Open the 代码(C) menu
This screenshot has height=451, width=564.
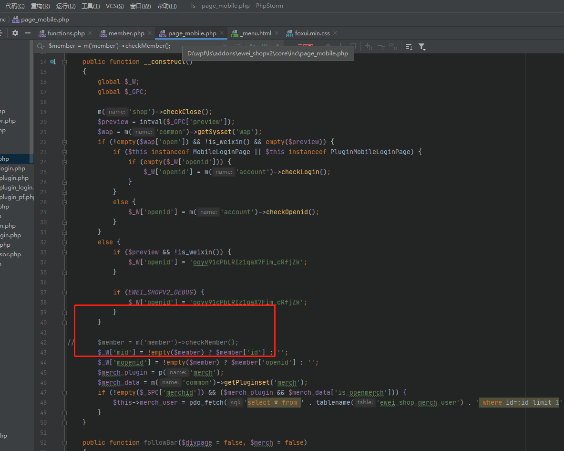pyautogui.click(x=15, y=6)
